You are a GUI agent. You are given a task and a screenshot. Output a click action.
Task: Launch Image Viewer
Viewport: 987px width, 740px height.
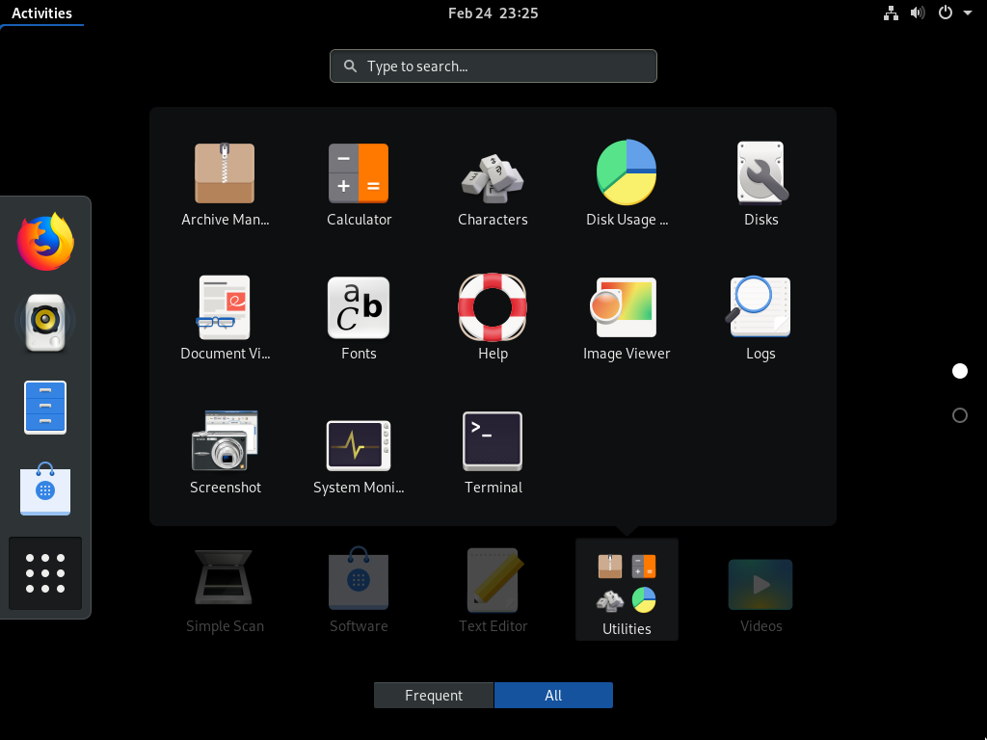coord(627,318)
